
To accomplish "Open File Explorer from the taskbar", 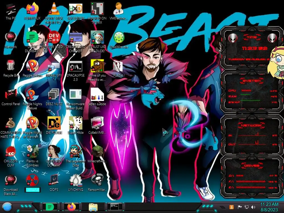I will coord(93,207).
